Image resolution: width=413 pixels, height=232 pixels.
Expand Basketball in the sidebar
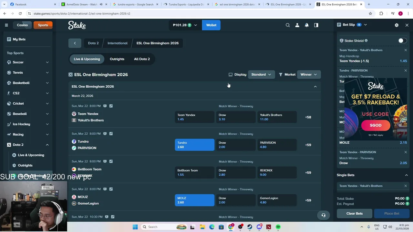click(x=47, y=83)
